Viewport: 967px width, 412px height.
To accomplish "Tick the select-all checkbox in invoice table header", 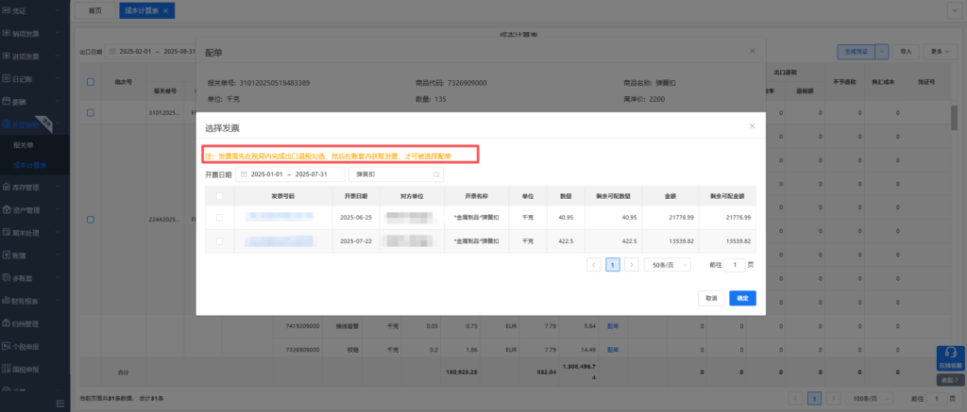I will click(x=220, y=195).
